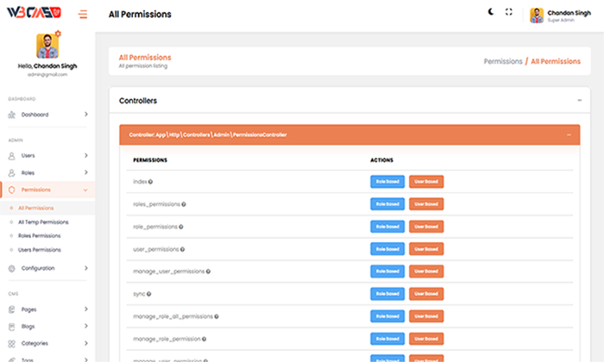Viewport: 604px width, 362px height.
Task: Click the hamburger menu icon
Action: tap(82, 14)
